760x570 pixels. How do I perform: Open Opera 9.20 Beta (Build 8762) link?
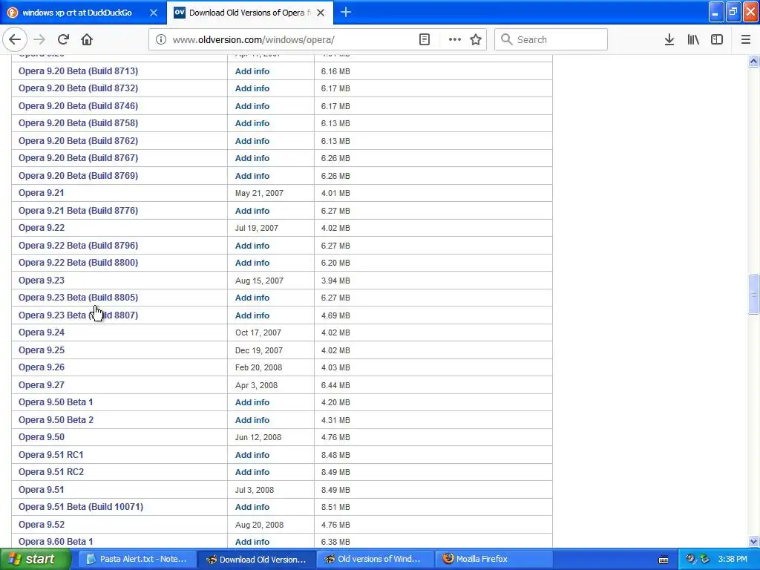(78, 140)
